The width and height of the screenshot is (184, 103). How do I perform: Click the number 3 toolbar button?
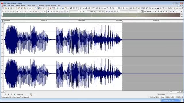click(x=179, y=11)
